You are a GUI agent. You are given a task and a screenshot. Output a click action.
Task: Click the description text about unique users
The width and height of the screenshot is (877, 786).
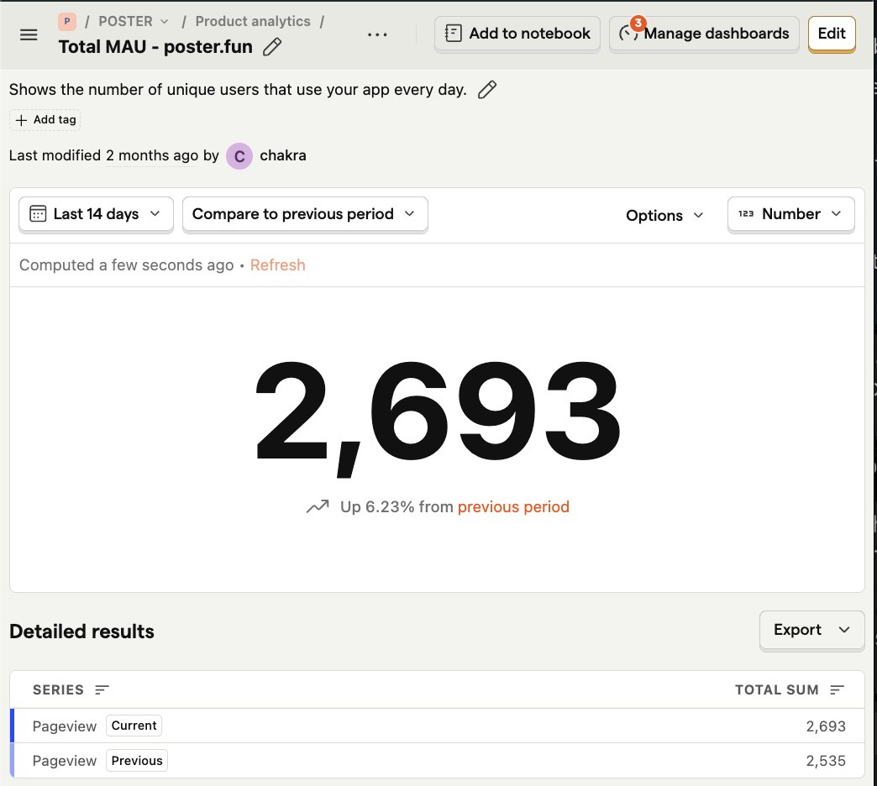coord(238,90)
